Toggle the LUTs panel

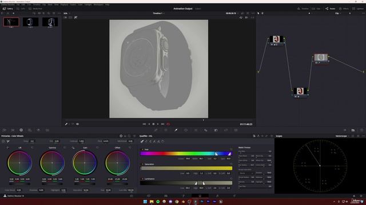point(21,9)
